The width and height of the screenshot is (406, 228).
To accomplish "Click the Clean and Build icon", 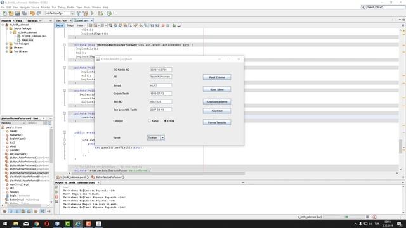I will [x=85, y=13].
